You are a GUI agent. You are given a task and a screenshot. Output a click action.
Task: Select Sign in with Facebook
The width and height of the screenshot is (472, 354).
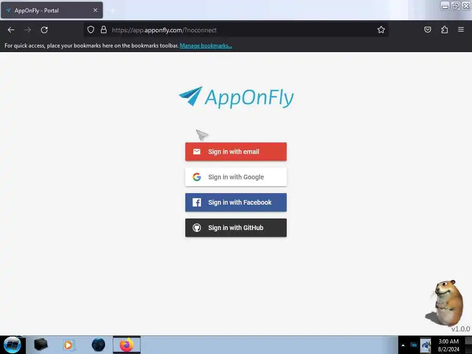pos(236,202)
